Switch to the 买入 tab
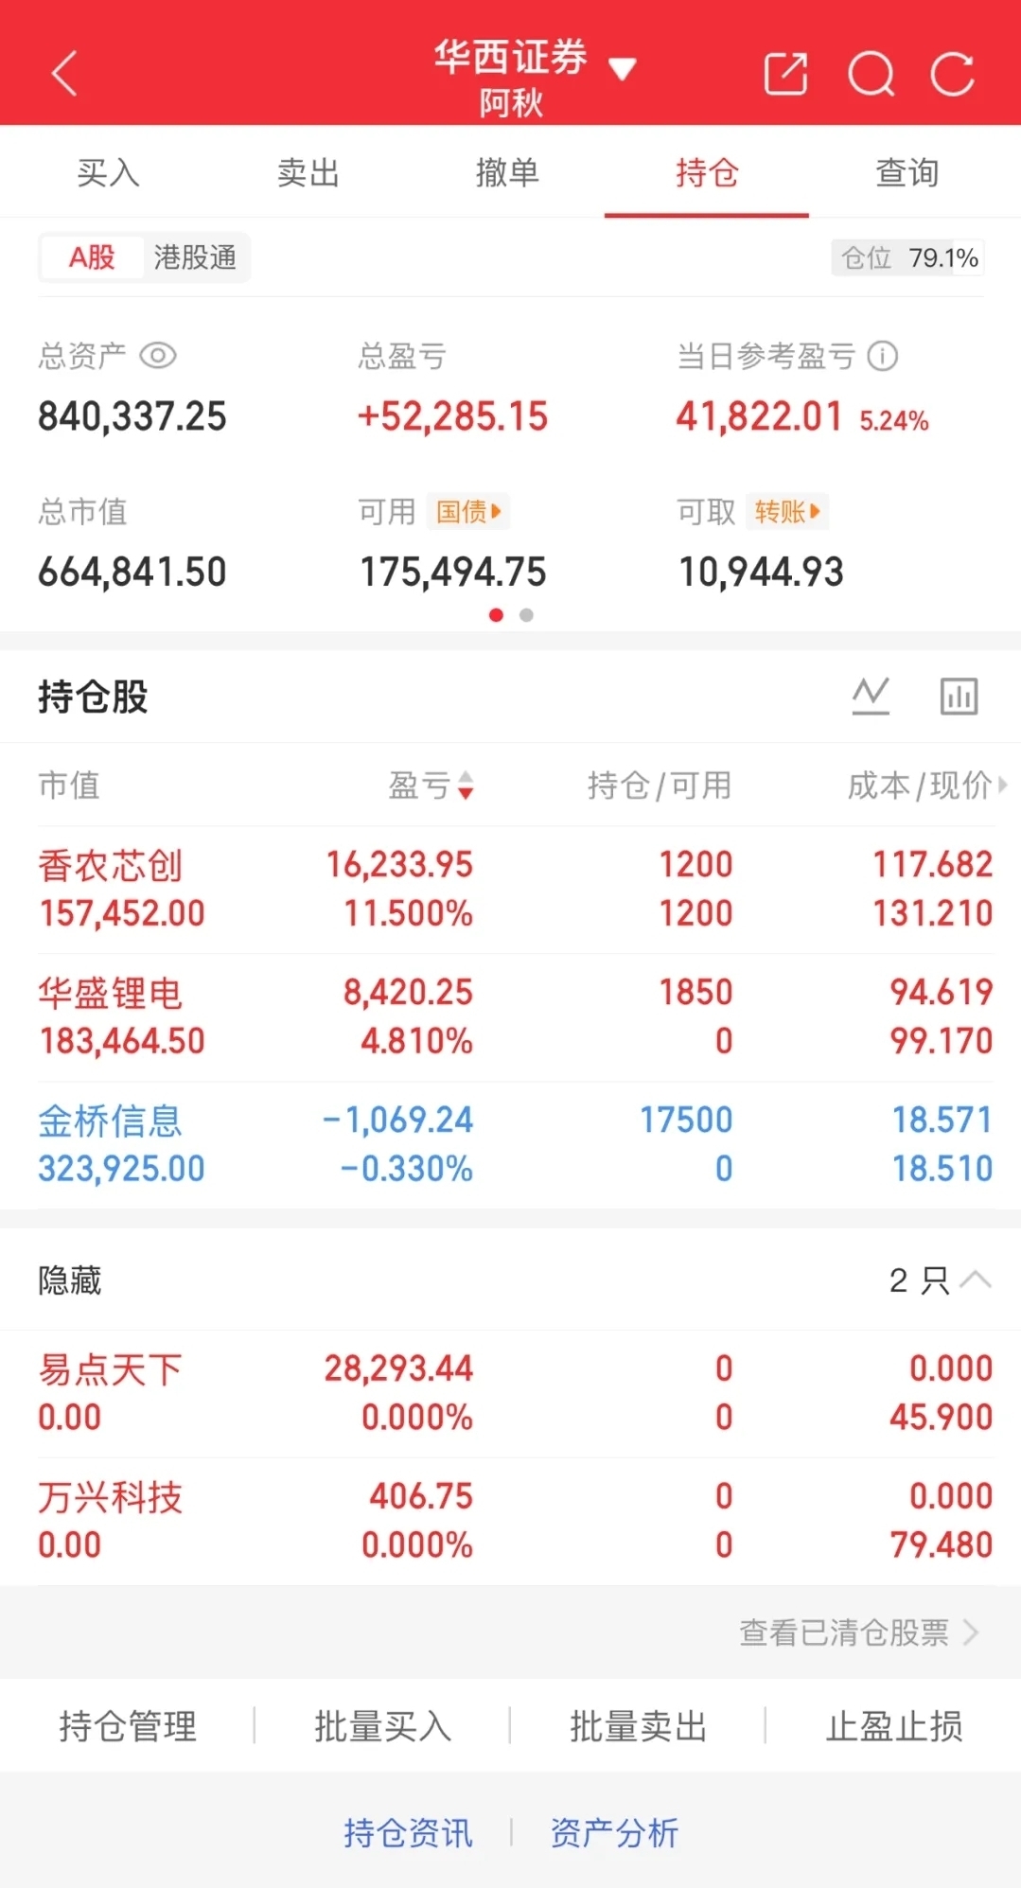This screenshot has width=1021, height=1888. [x=108, y=172]
